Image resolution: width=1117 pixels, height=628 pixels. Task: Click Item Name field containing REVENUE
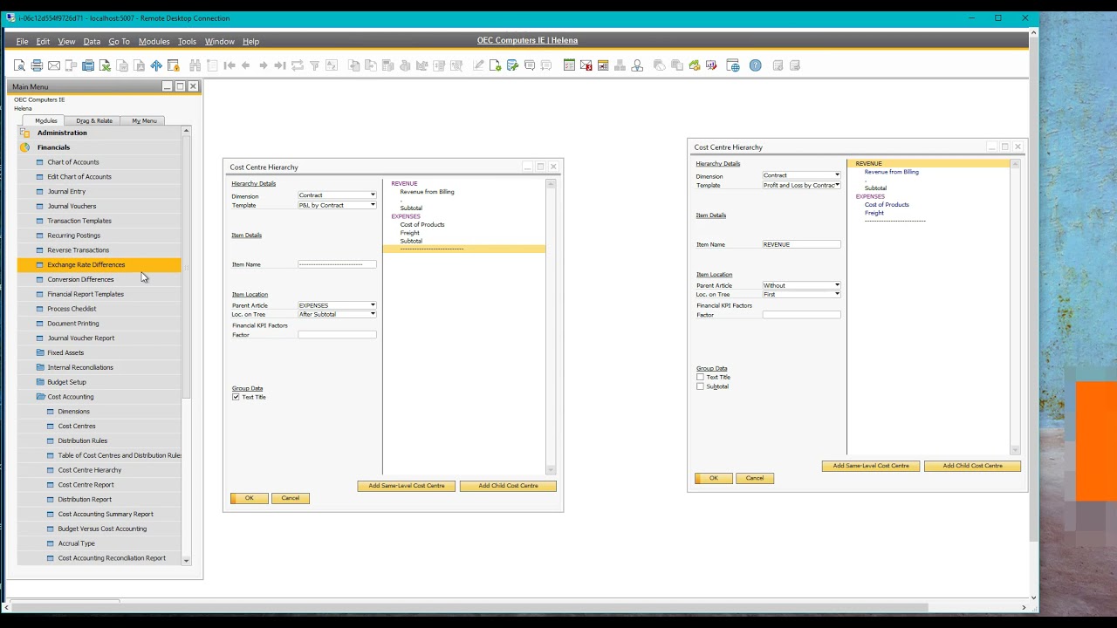pos(801,244)
